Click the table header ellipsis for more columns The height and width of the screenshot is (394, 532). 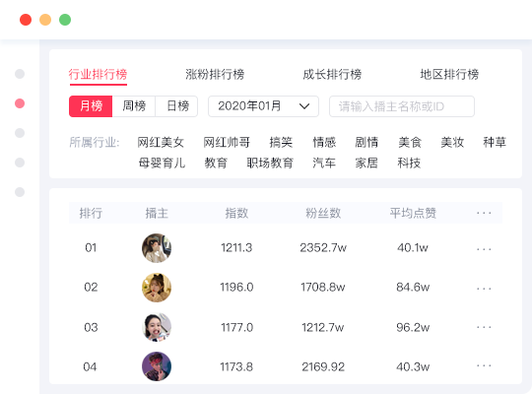pyautogui.click(x=484, y=213)
